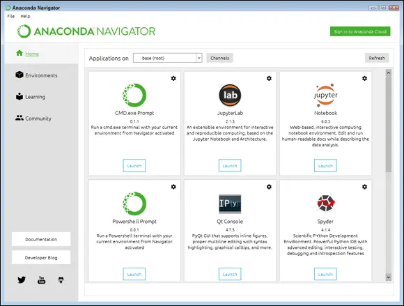This screenshot has width=404, height=306.
Task: Click the CMD.exe Prompt application logo
Action: click(x=134, y=95)
